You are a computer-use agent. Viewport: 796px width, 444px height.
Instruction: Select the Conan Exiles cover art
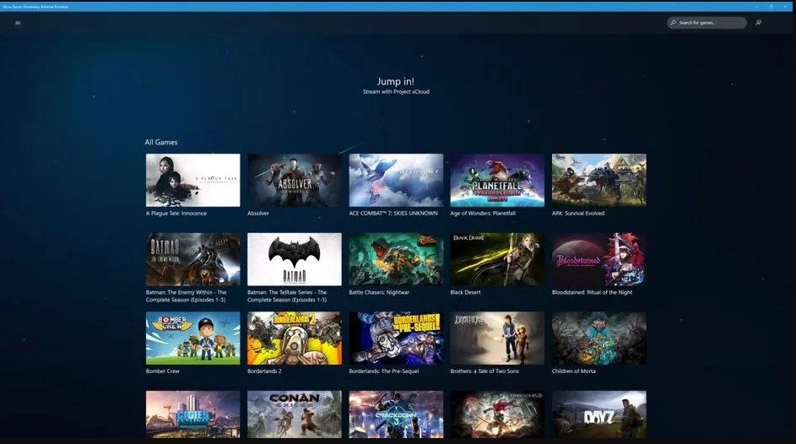coord(295,414)
